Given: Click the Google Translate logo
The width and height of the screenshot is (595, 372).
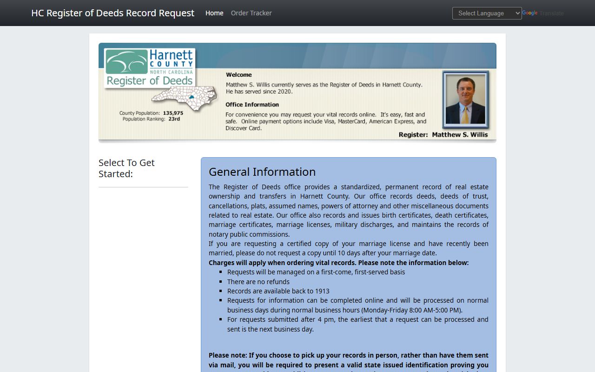Looking at the screenshot, I should coord(530,13).
